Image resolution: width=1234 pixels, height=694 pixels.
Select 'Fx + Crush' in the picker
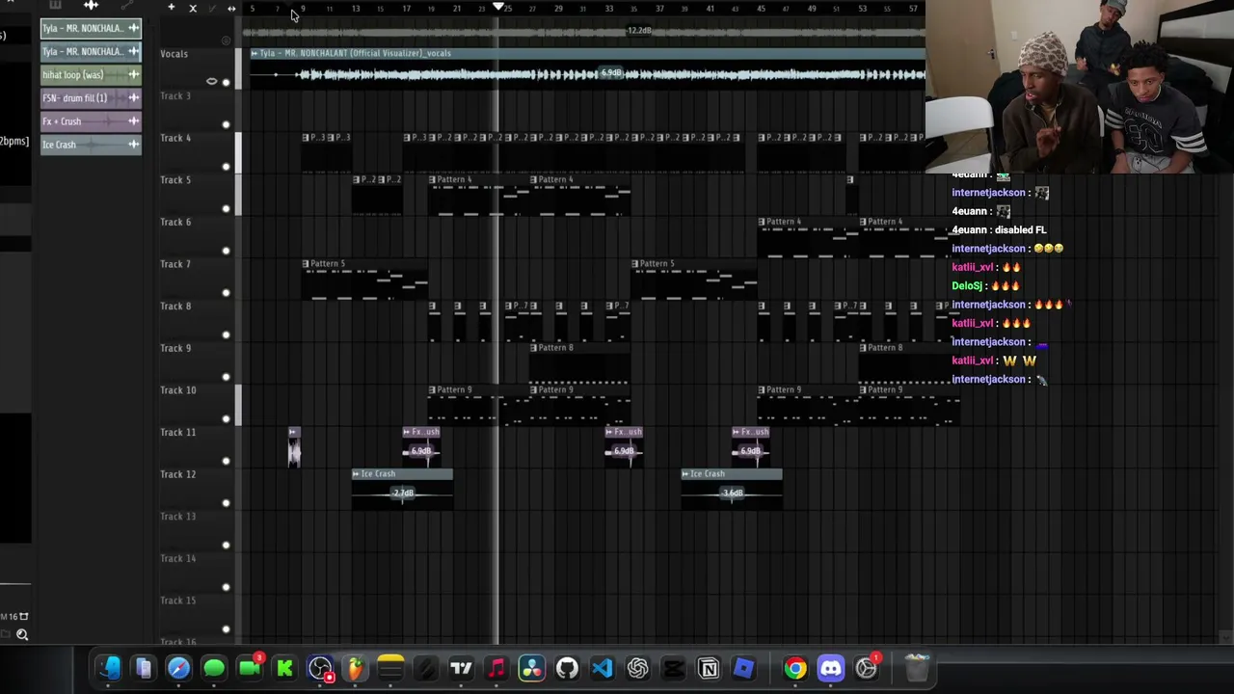(x=91, y=121)
